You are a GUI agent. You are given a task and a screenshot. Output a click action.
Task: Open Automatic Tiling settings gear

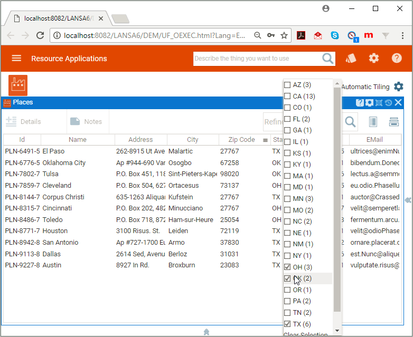(399, 86)
